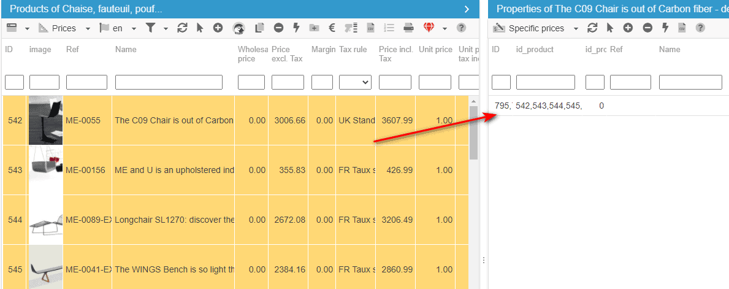Click the red gem icon
Image resolution: width=729 pixels, height=289 pixels.
click(428, 28)
